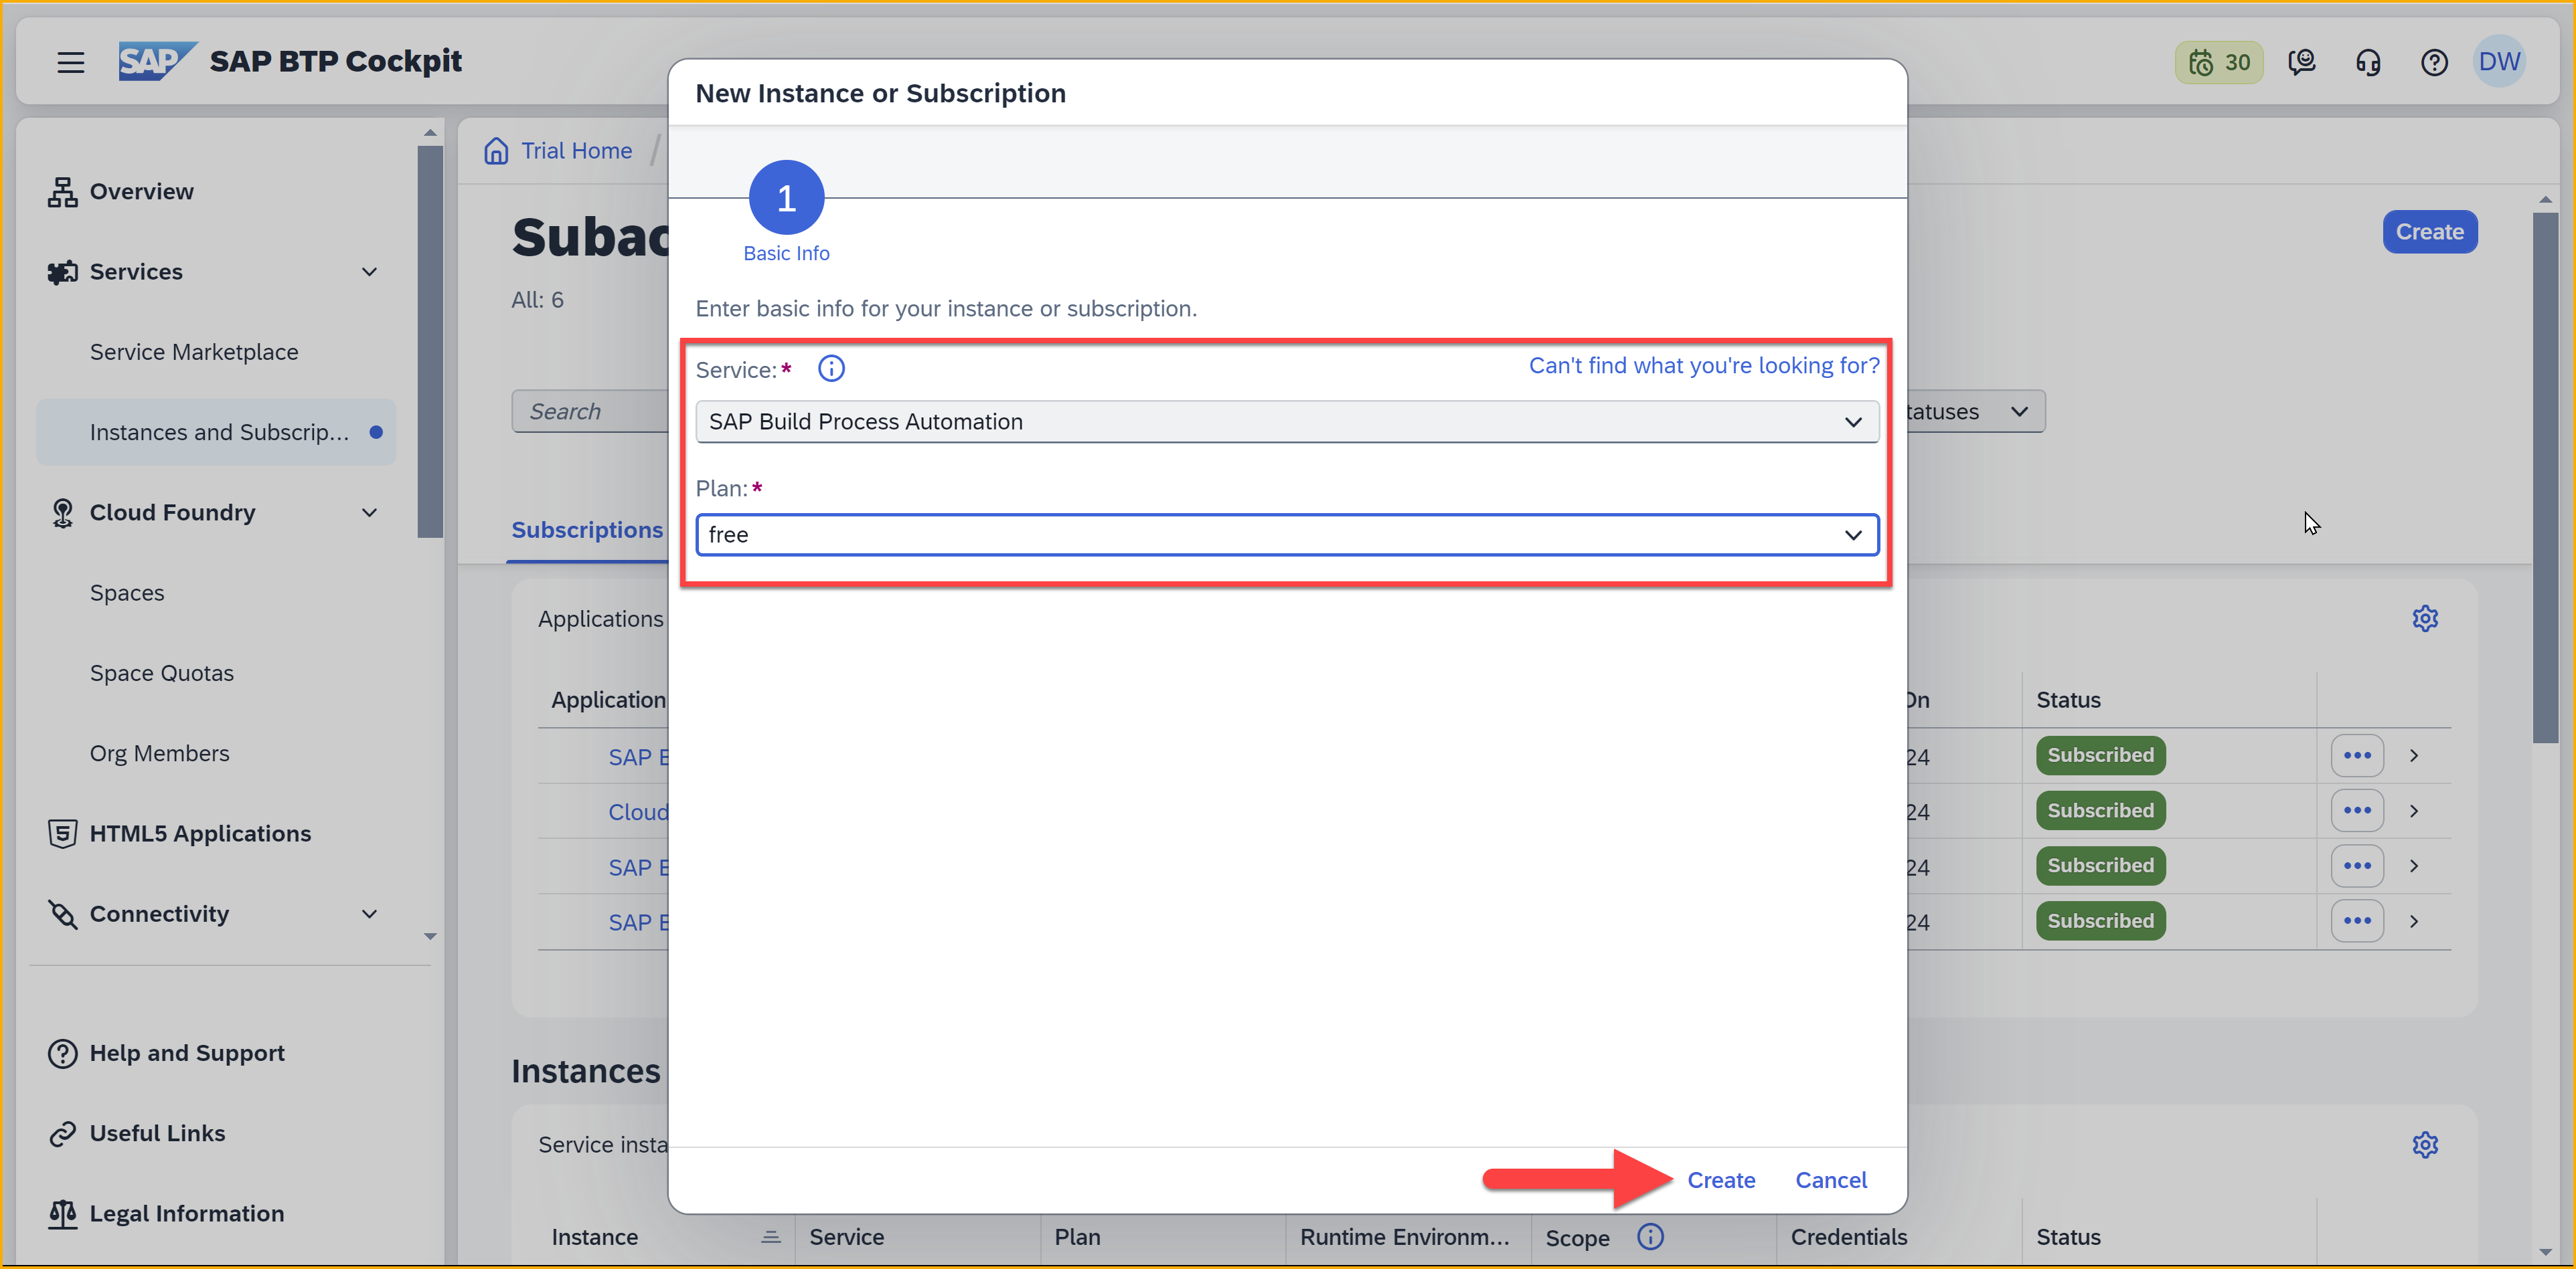Click Cancel in the dialog footer

click(x=1830, y=1180)
